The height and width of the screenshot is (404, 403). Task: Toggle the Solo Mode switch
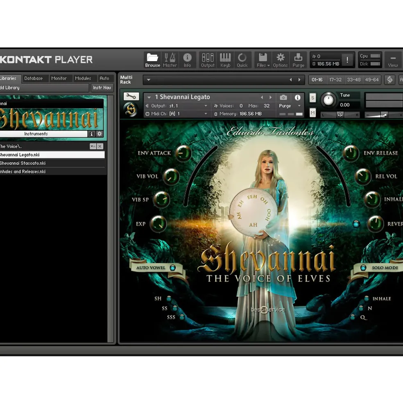(x=363, y=268)
